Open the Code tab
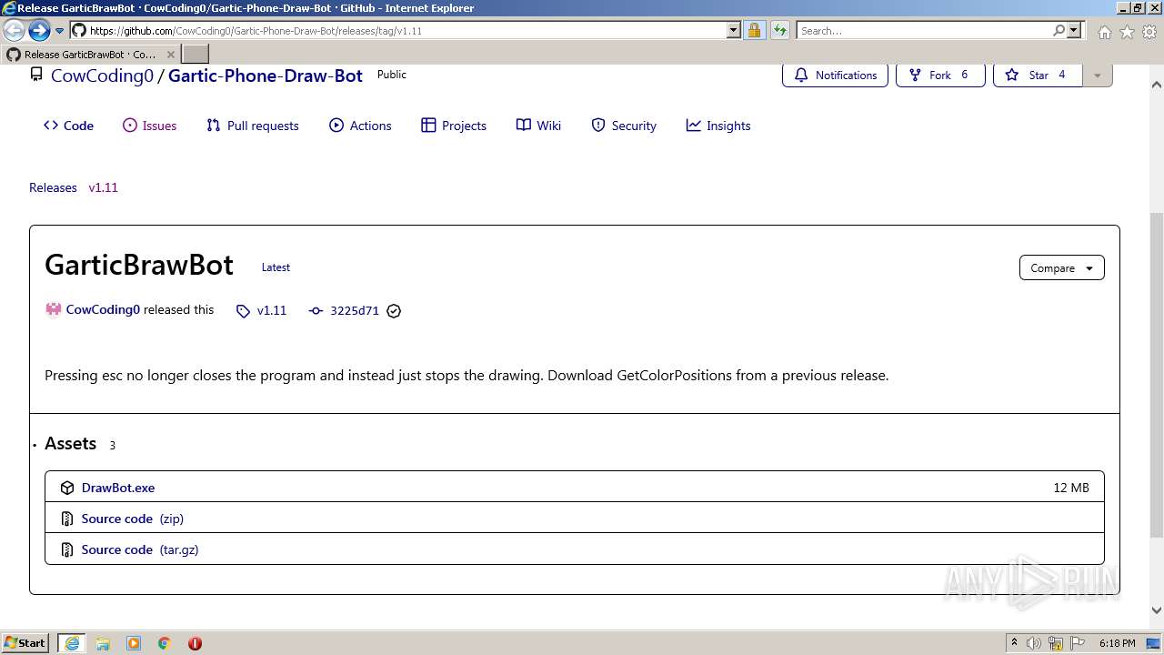The height and width of the screenshot is (655, 1164). pyautogui.click(x=68, y=126)
